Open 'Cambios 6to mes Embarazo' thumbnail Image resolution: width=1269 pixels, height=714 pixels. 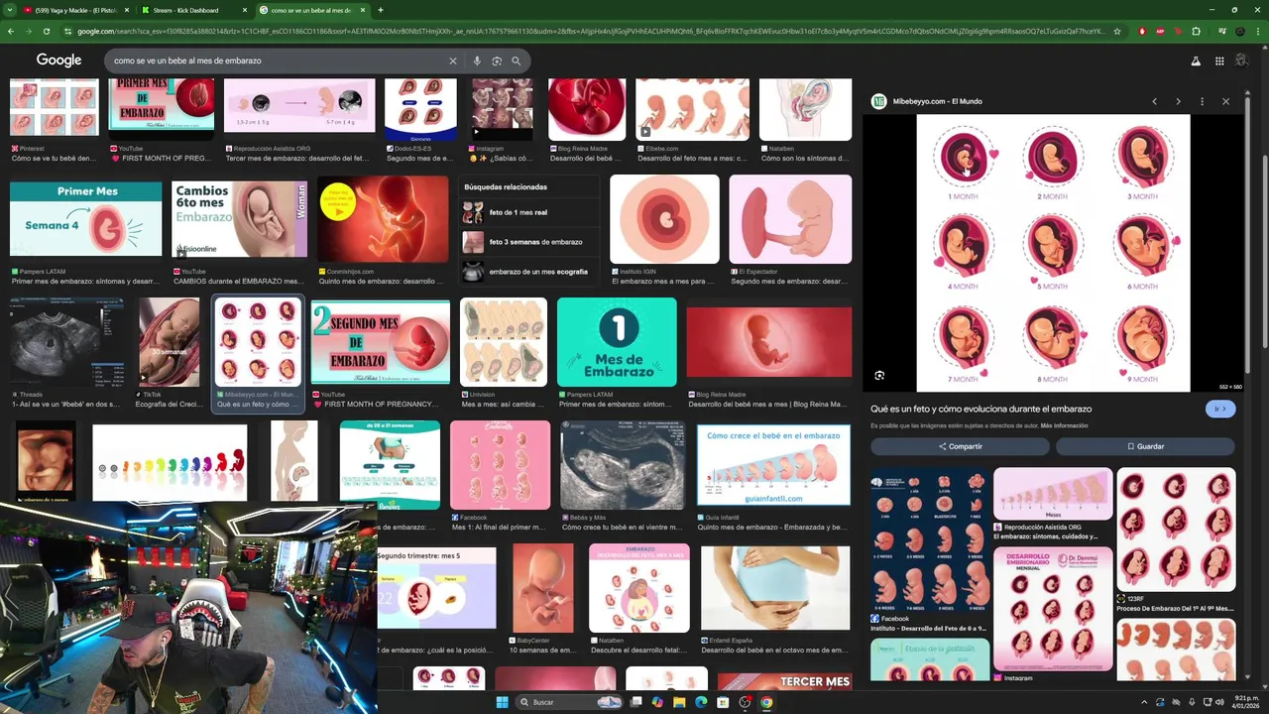pyautogui.click(x=239, y=218)
